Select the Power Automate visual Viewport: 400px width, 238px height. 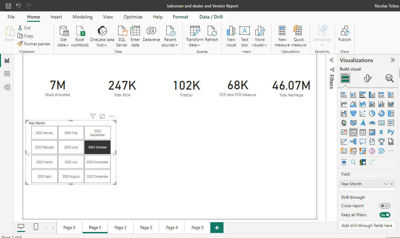tap(382, 151)
